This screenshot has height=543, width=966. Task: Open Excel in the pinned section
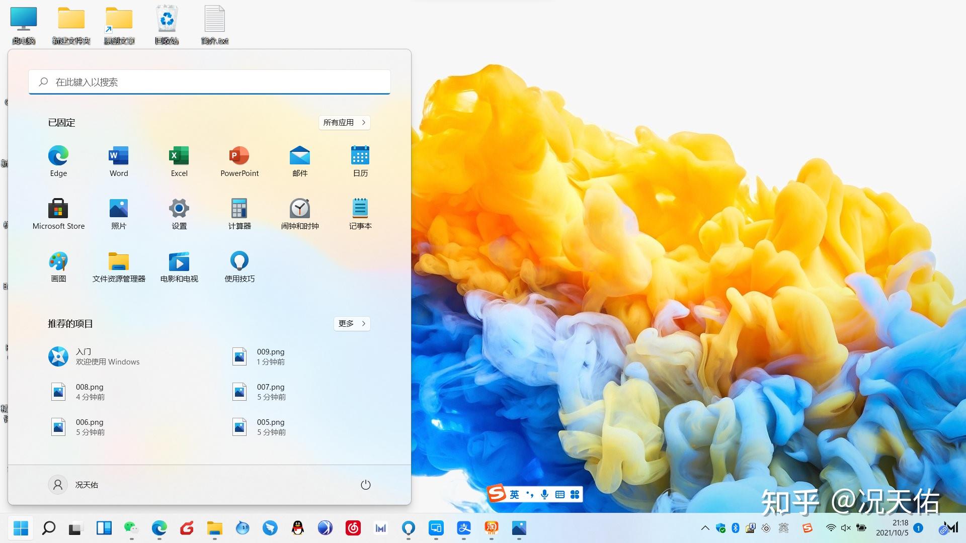(x=179, y=161)
